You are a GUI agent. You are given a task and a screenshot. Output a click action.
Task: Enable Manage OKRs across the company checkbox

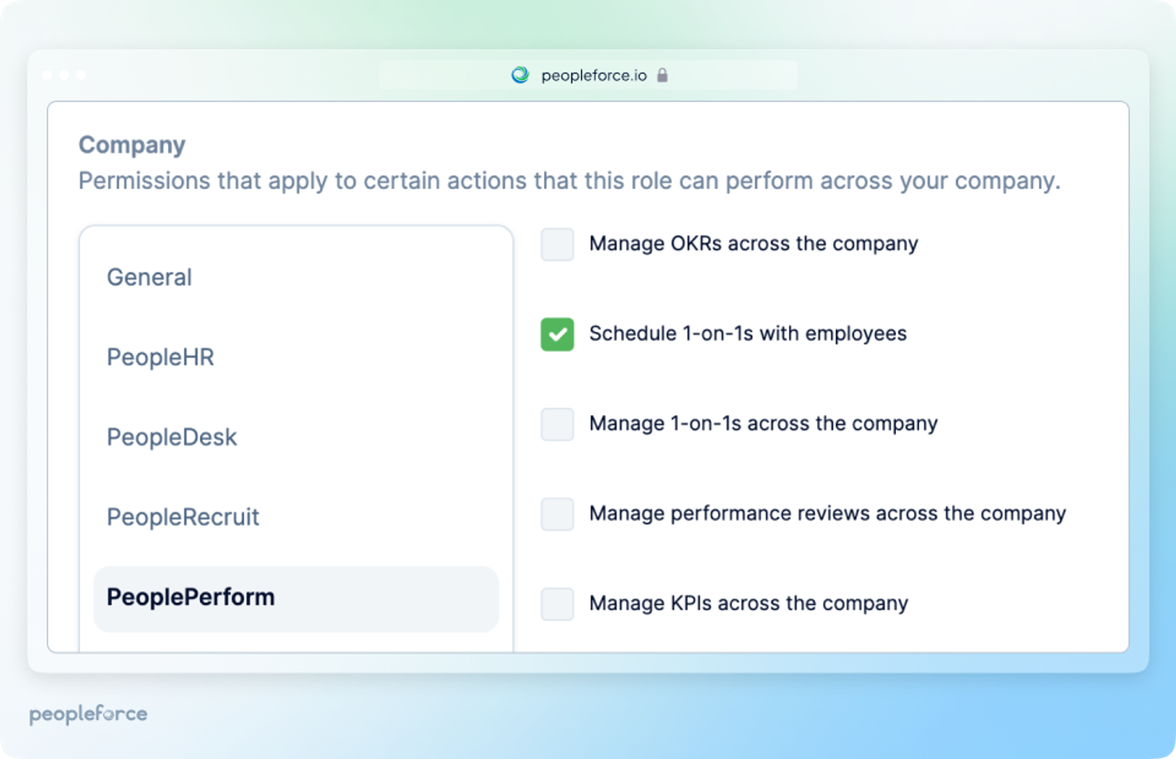click(557, 244)
